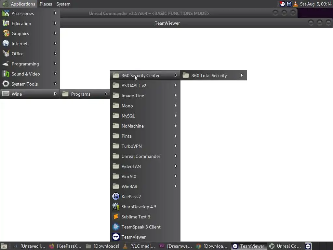Click the 360 Total Security folder icon
The height and width of the screenshot is (250, 333).
point(186,75)
